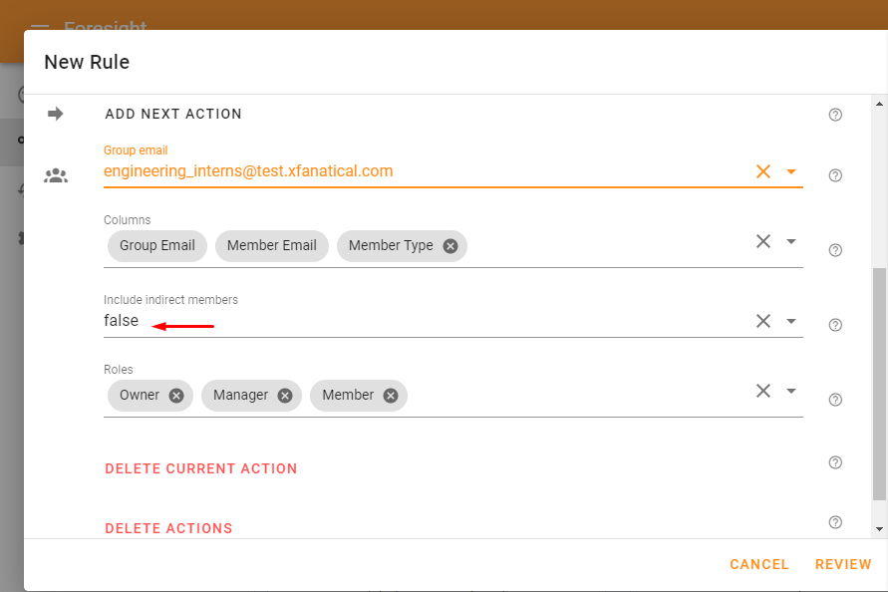Viewport: 888px width, 592px height.
Task: Expand the Columns dropdown arrow
Action: (791, 241)
